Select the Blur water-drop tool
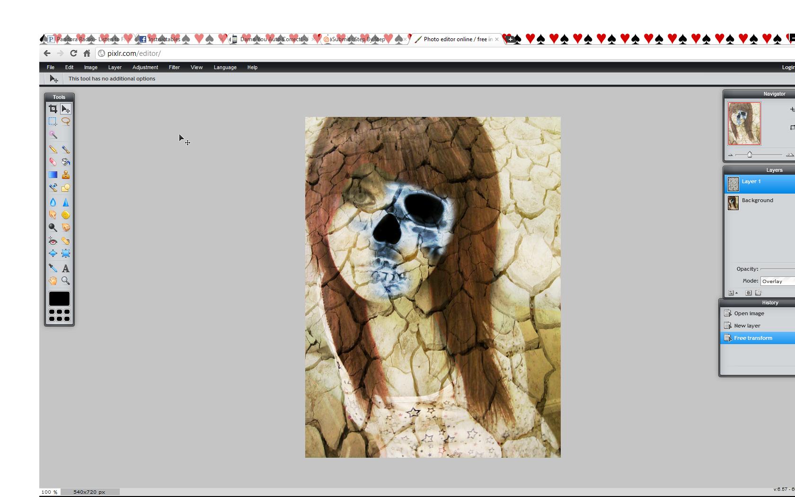 53,202
